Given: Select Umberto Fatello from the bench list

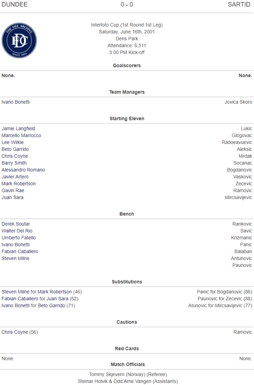Looking at the screenshot, I should tap(19, 238).
